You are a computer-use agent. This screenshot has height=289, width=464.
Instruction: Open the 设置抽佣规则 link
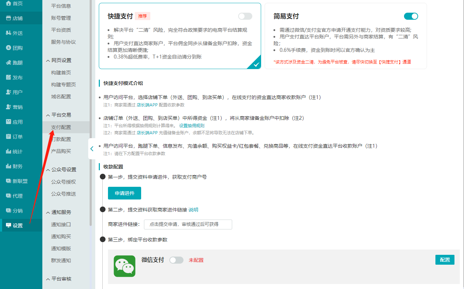tap(192, 126)
